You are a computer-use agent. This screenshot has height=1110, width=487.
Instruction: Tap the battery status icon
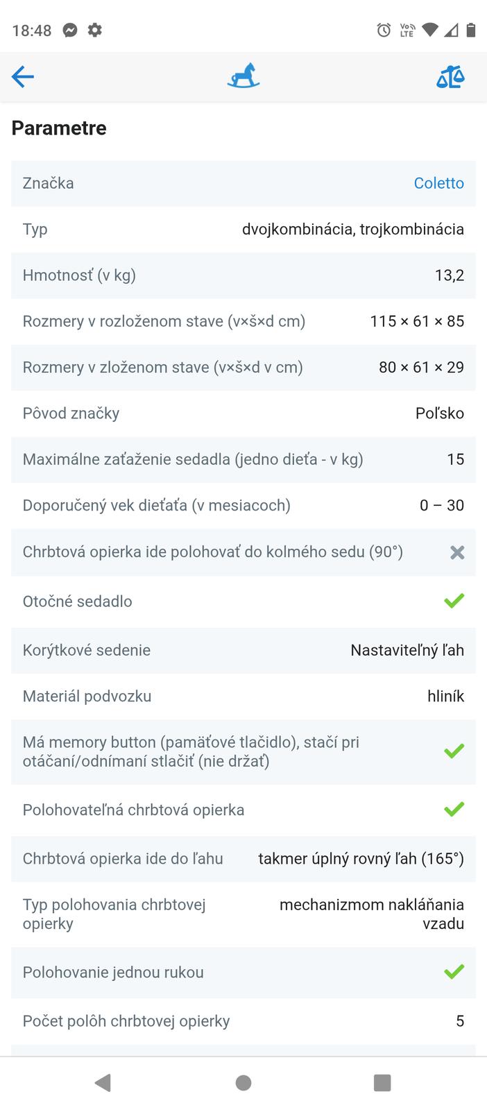(471, 31)
